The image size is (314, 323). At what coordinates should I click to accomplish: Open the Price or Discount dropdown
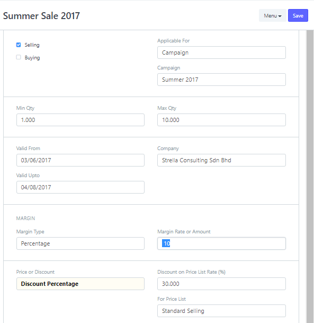pos(80,284)
